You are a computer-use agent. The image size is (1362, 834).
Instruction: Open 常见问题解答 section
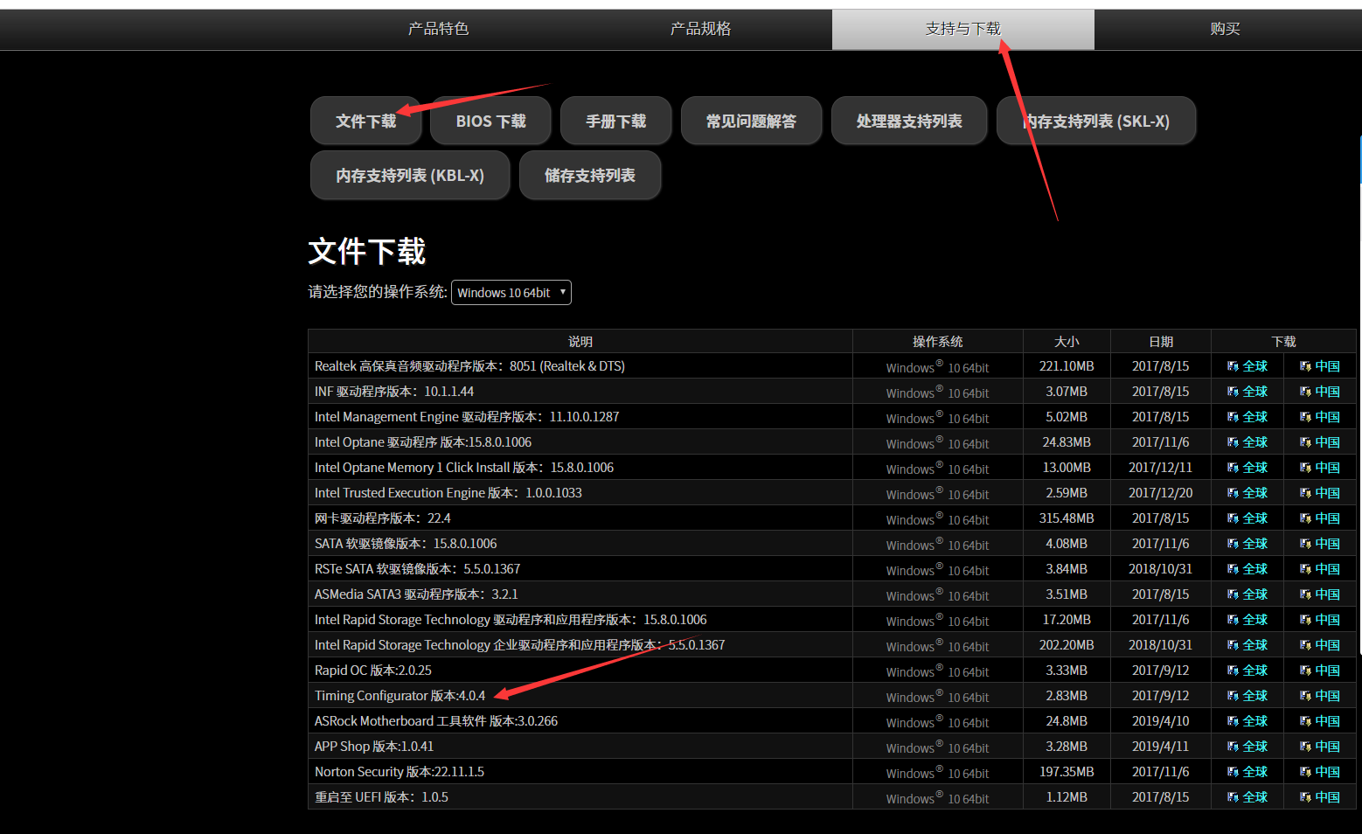[752, 121]
